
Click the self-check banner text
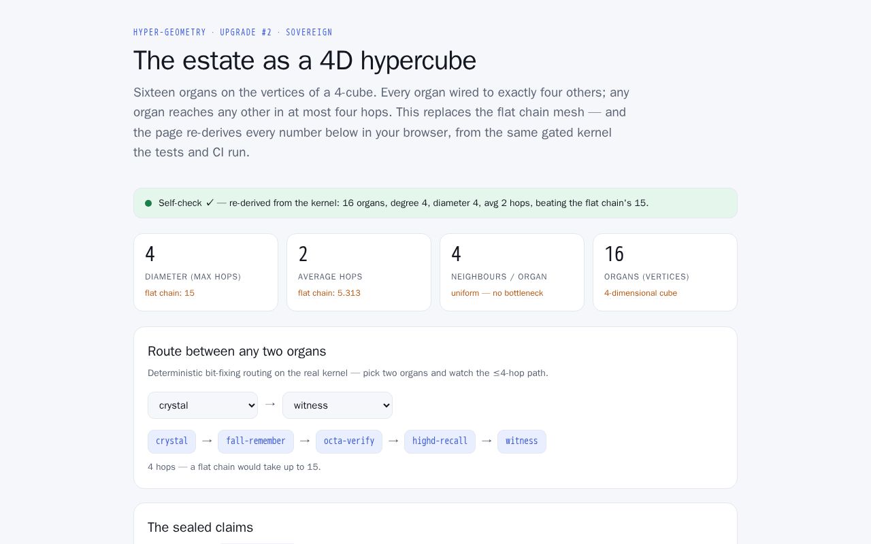click(404, 203)
